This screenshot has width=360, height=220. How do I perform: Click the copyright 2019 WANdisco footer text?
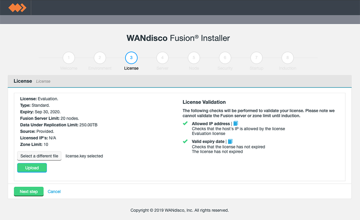click(x=180, y=211)
